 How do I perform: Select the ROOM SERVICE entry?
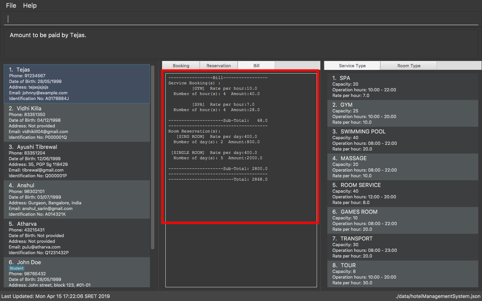pyautogui.click(x=403, y=194)
